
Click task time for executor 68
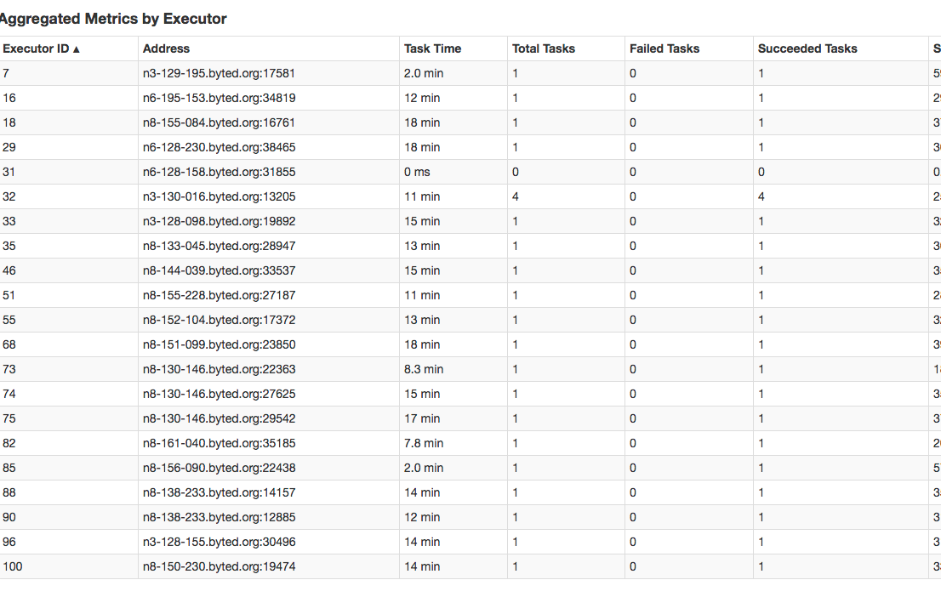pyautogui.click(x=453, y=344)
